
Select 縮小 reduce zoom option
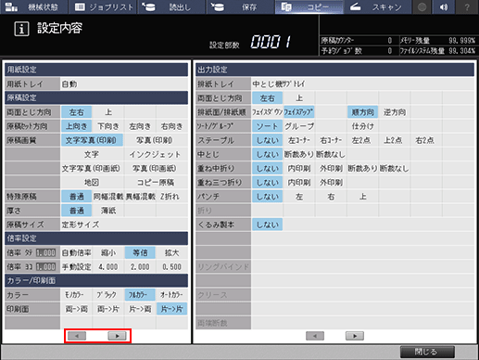108,252
